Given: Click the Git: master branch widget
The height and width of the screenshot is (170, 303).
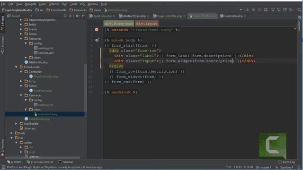Looking at the screenshot, I should (x=263, y=167).
